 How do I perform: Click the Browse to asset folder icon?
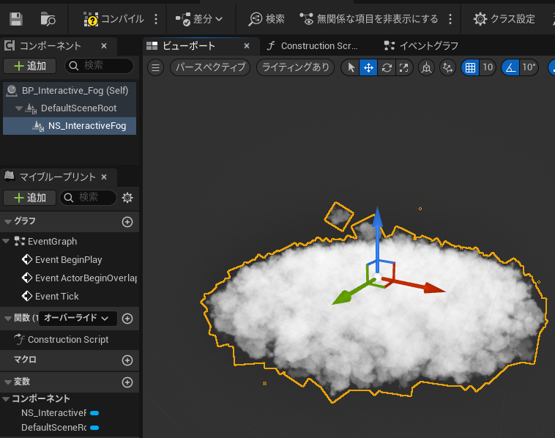point(48,19)
